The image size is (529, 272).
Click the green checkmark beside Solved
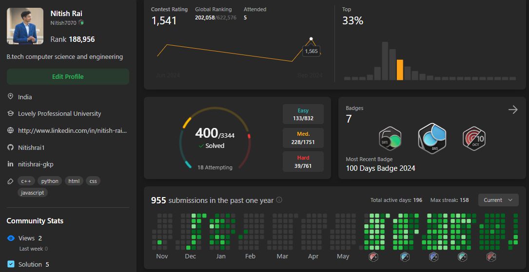point(201,146)
